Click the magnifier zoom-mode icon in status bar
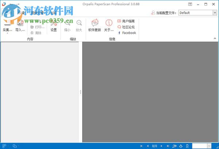 174,146
